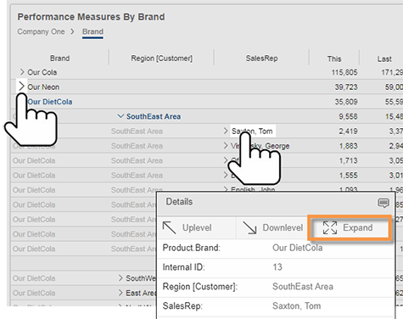
Task: Click the 115,805 value
Action: 344,72
